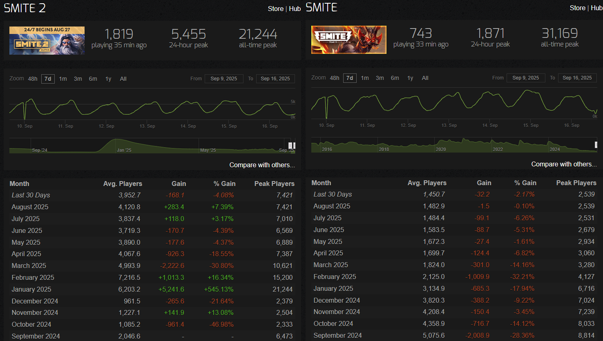Set SMITE 2 chart zoom to 1y
This screenshot has height=341, width=603.
click(108, 79)
